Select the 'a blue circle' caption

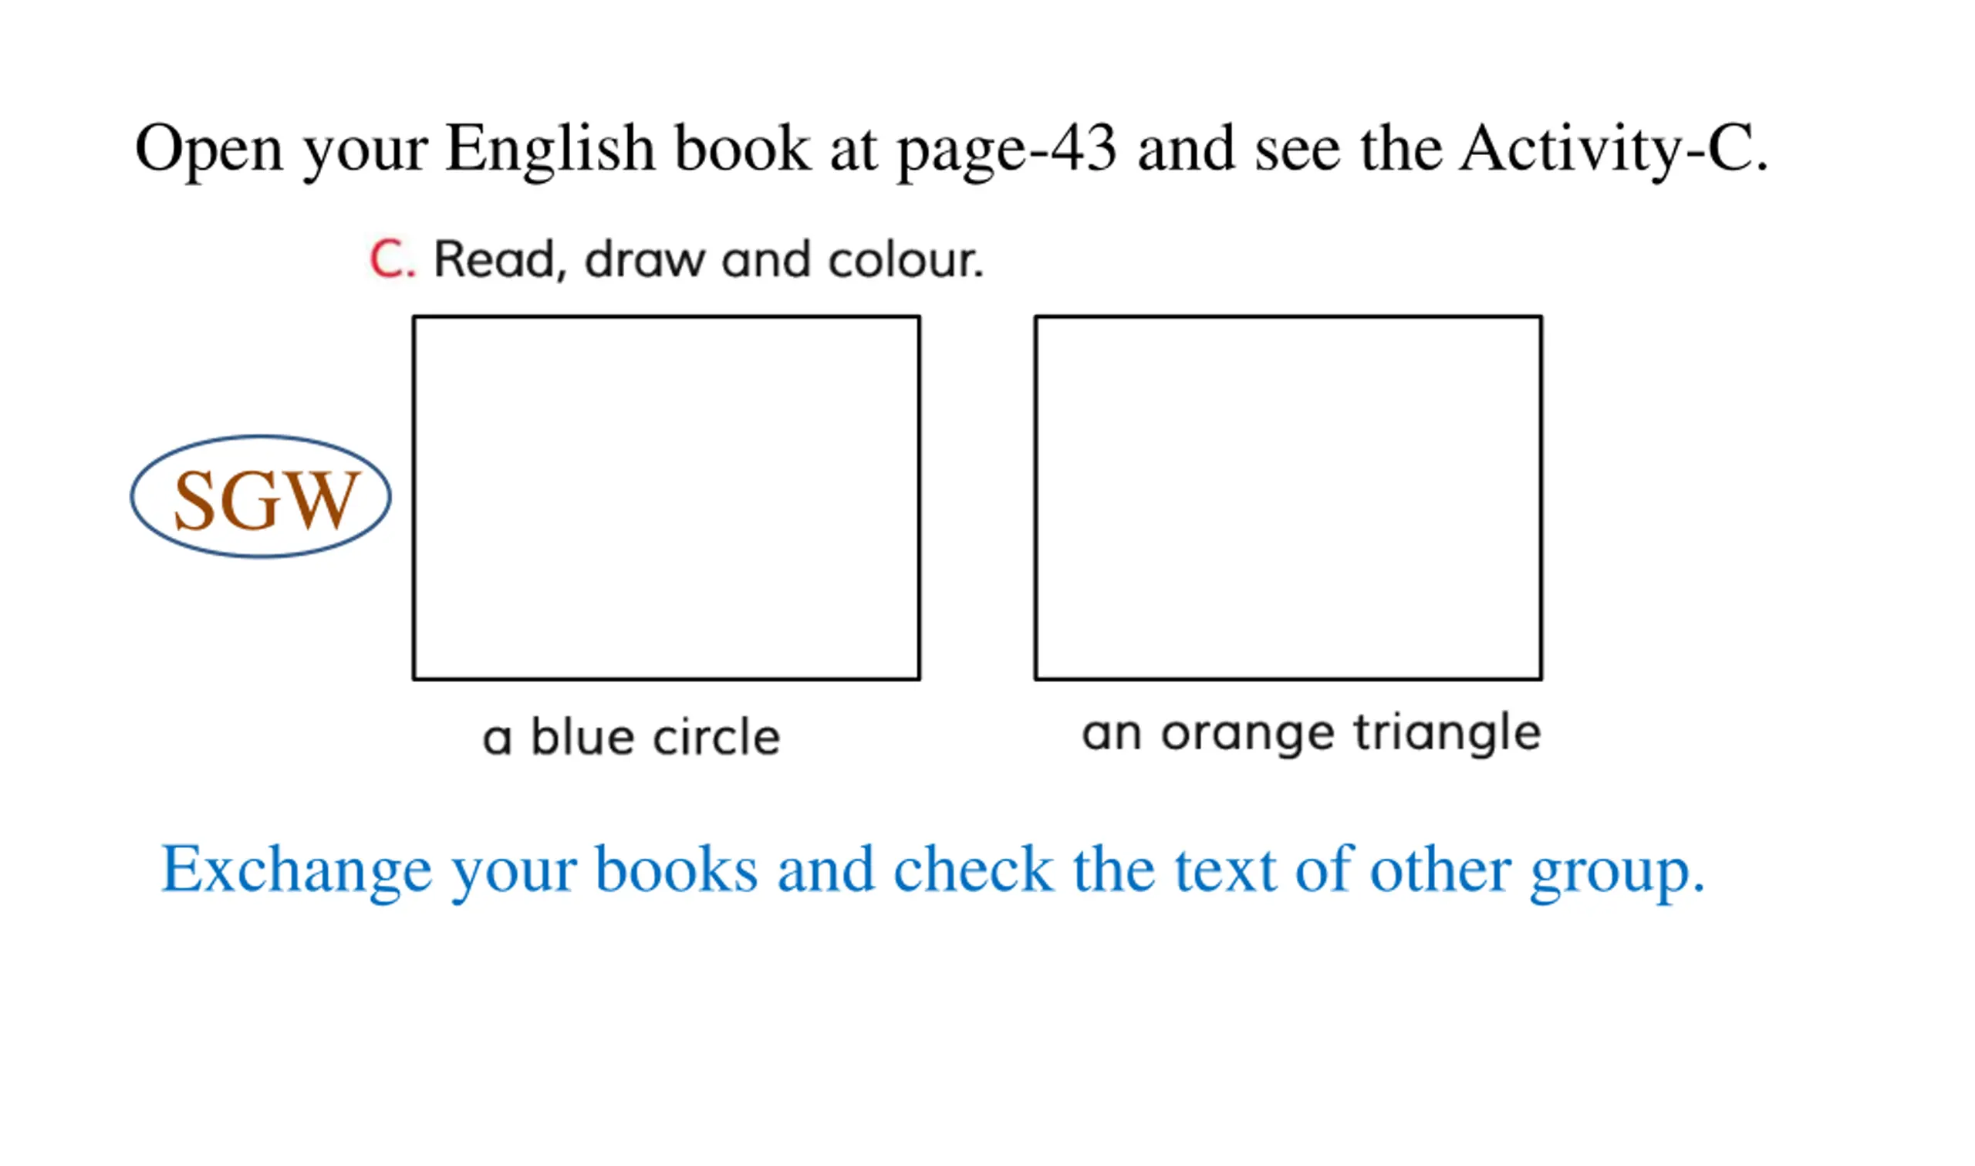tap(632, 737)
